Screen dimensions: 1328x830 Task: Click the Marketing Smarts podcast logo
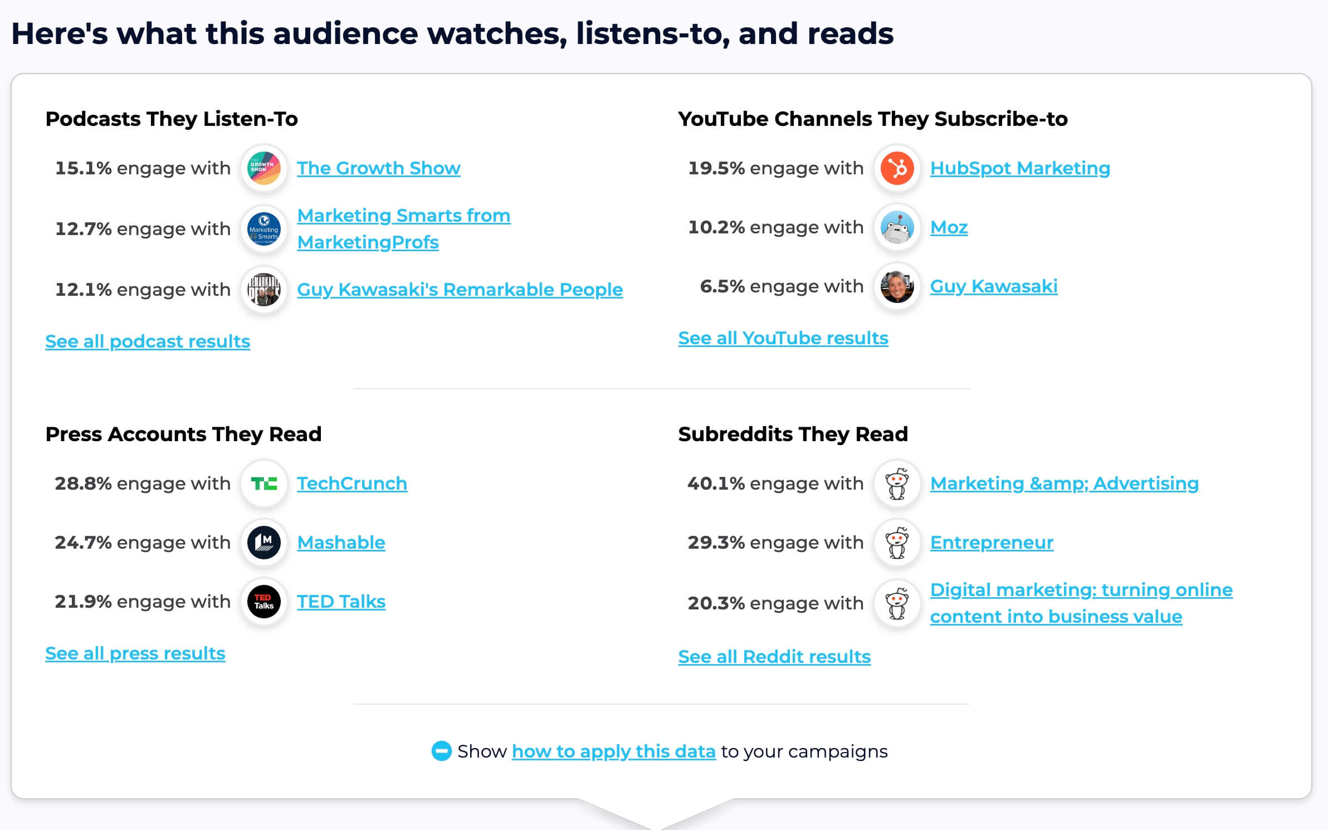(x=264, y=229)
